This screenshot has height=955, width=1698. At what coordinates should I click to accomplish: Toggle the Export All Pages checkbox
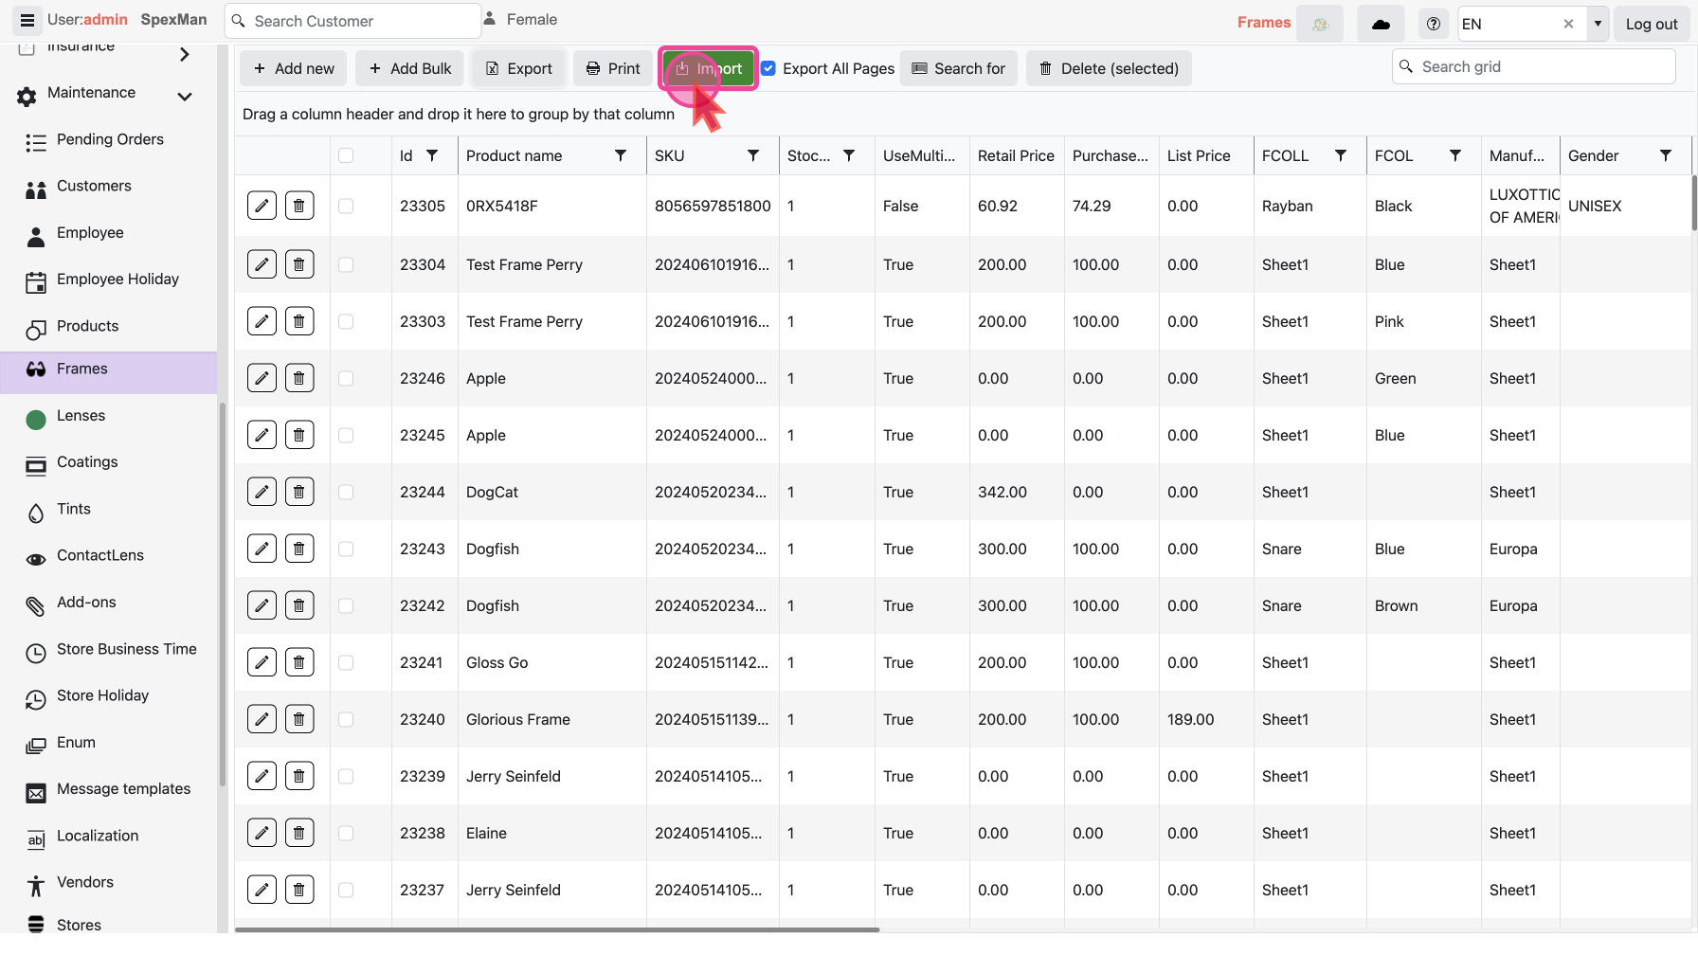768,68
